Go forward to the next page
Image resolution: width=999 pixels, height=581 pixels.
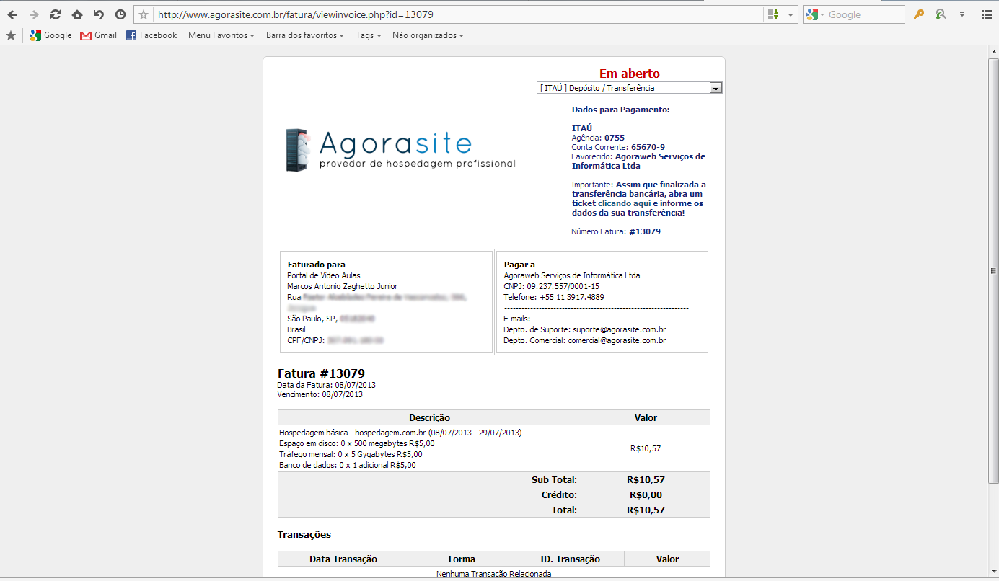[x=34, y=14]
